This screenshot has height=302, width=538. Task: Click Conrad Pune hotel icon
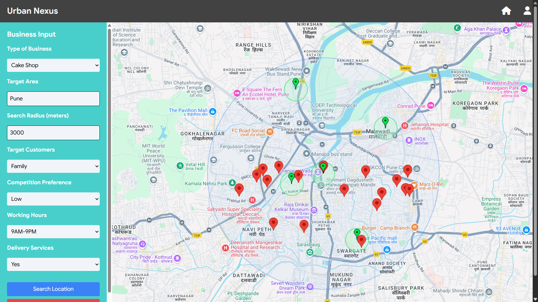coord(431,106)
